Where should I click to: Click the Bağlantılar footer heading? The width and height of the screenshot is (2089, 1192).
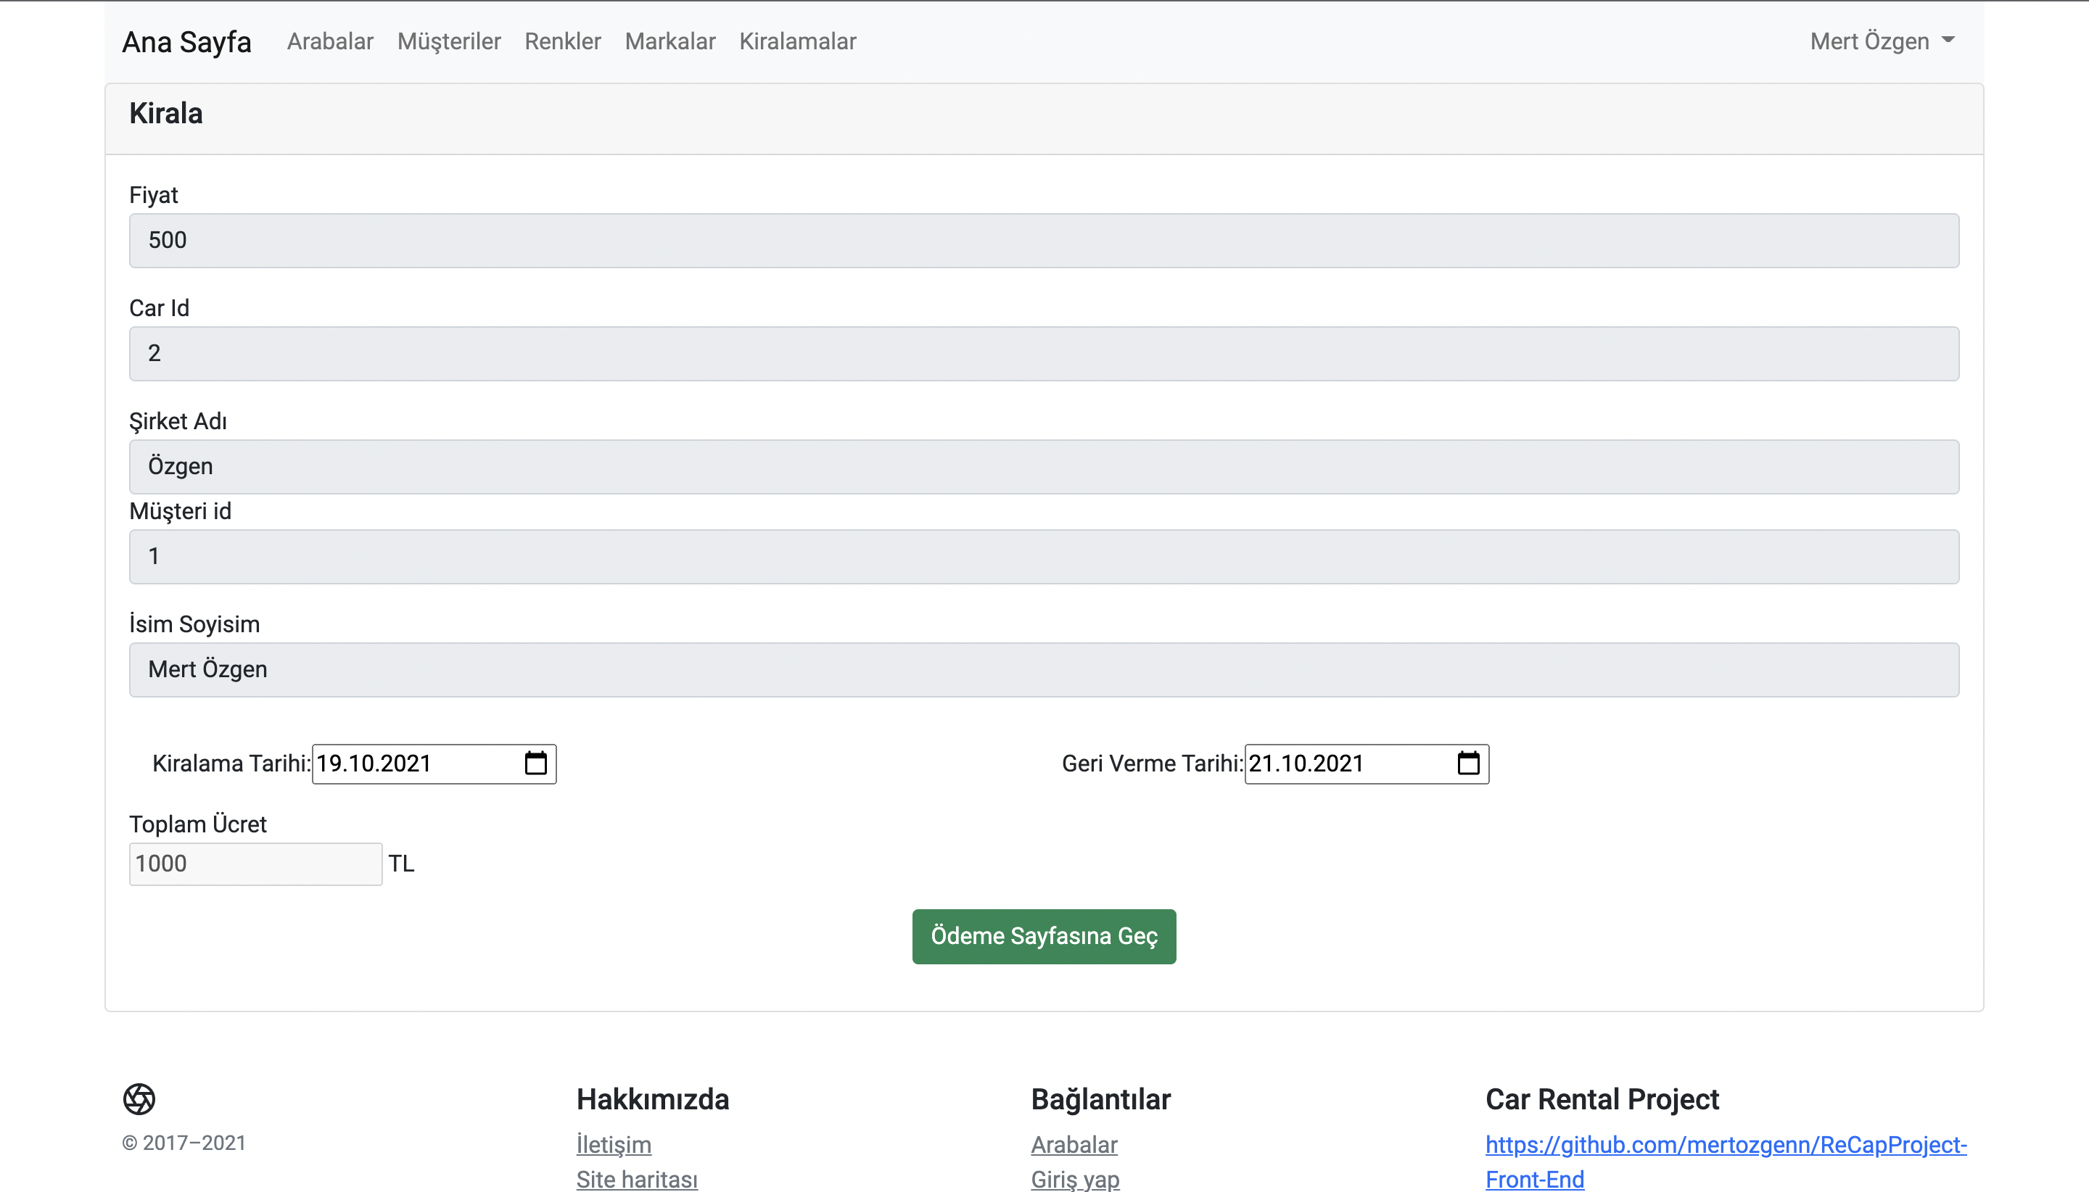pyautogui.click(x=1100, y=1098)
